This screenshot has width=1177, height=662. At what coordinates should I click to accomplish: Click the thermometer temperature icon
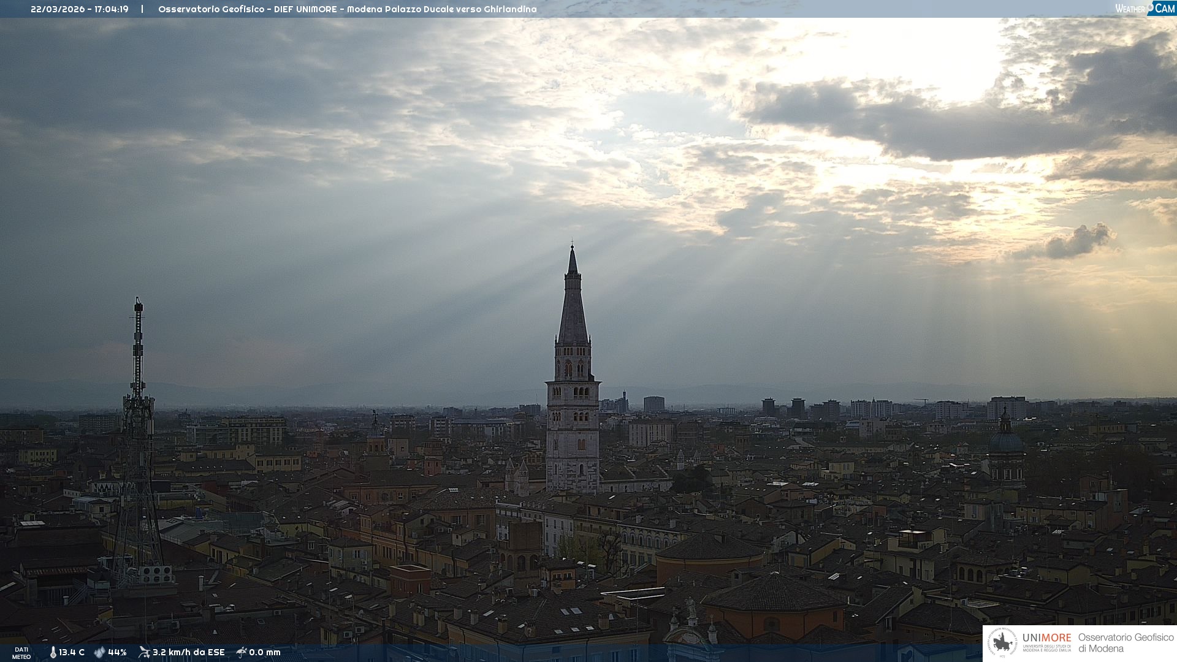pos(53,652)
